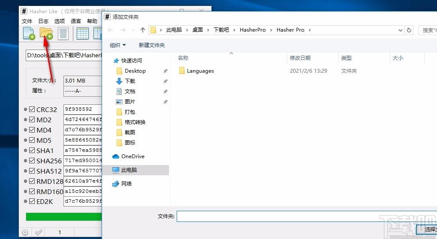Screen dimensions: 437x239
Task: Uncheck the RMD128 checkbox
Action: point(32,181)
